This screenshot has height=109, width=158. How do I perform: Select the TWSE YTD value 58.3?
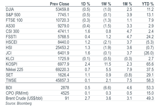click(150, 81)
